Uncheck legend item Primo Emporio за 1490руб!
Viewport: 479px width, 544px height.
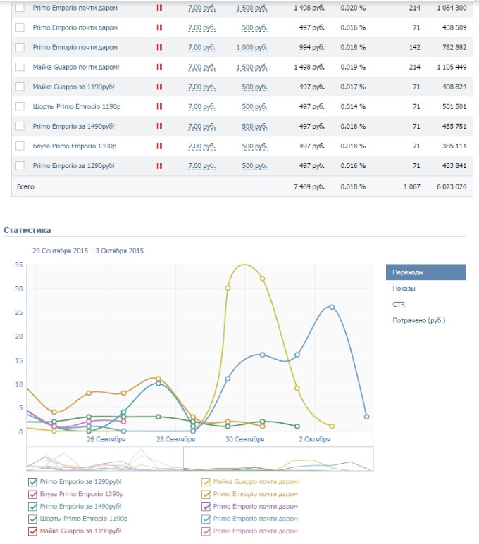point(32,507)
